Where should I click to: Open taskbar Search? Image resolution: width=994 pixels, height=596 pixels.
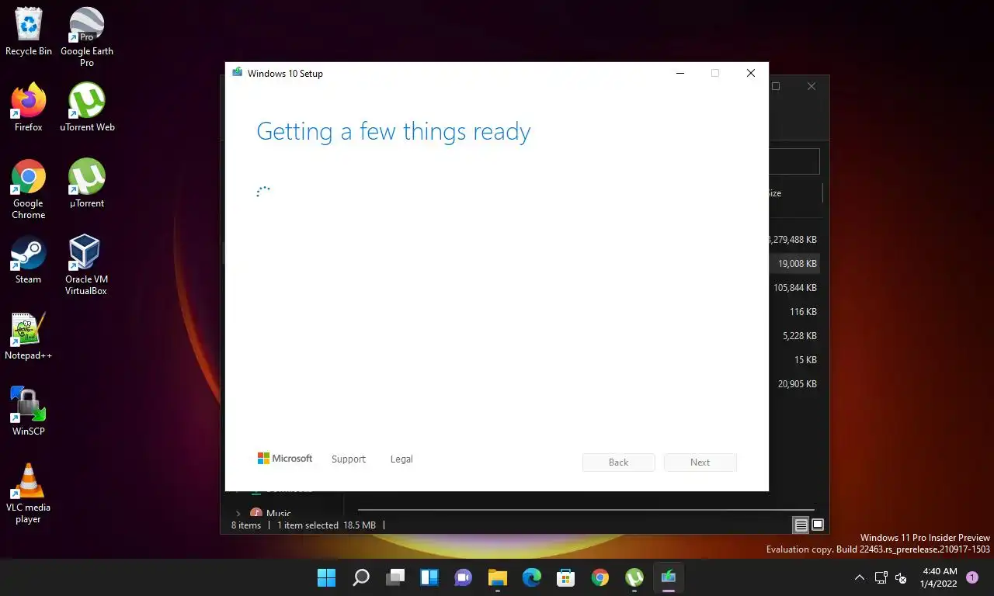point(361,577)
